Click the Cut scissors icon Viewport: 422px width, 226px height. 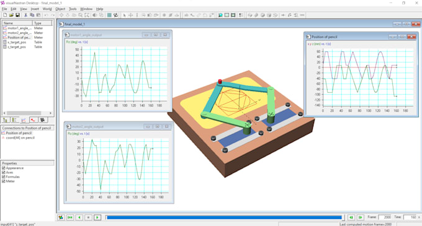click(x=25, y=15)
